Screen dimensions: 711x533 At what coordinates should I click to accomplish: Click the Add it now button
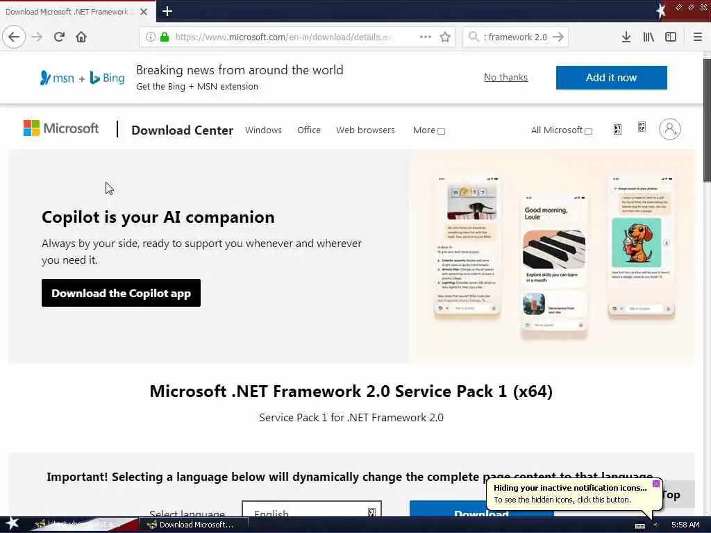point(611,78)
